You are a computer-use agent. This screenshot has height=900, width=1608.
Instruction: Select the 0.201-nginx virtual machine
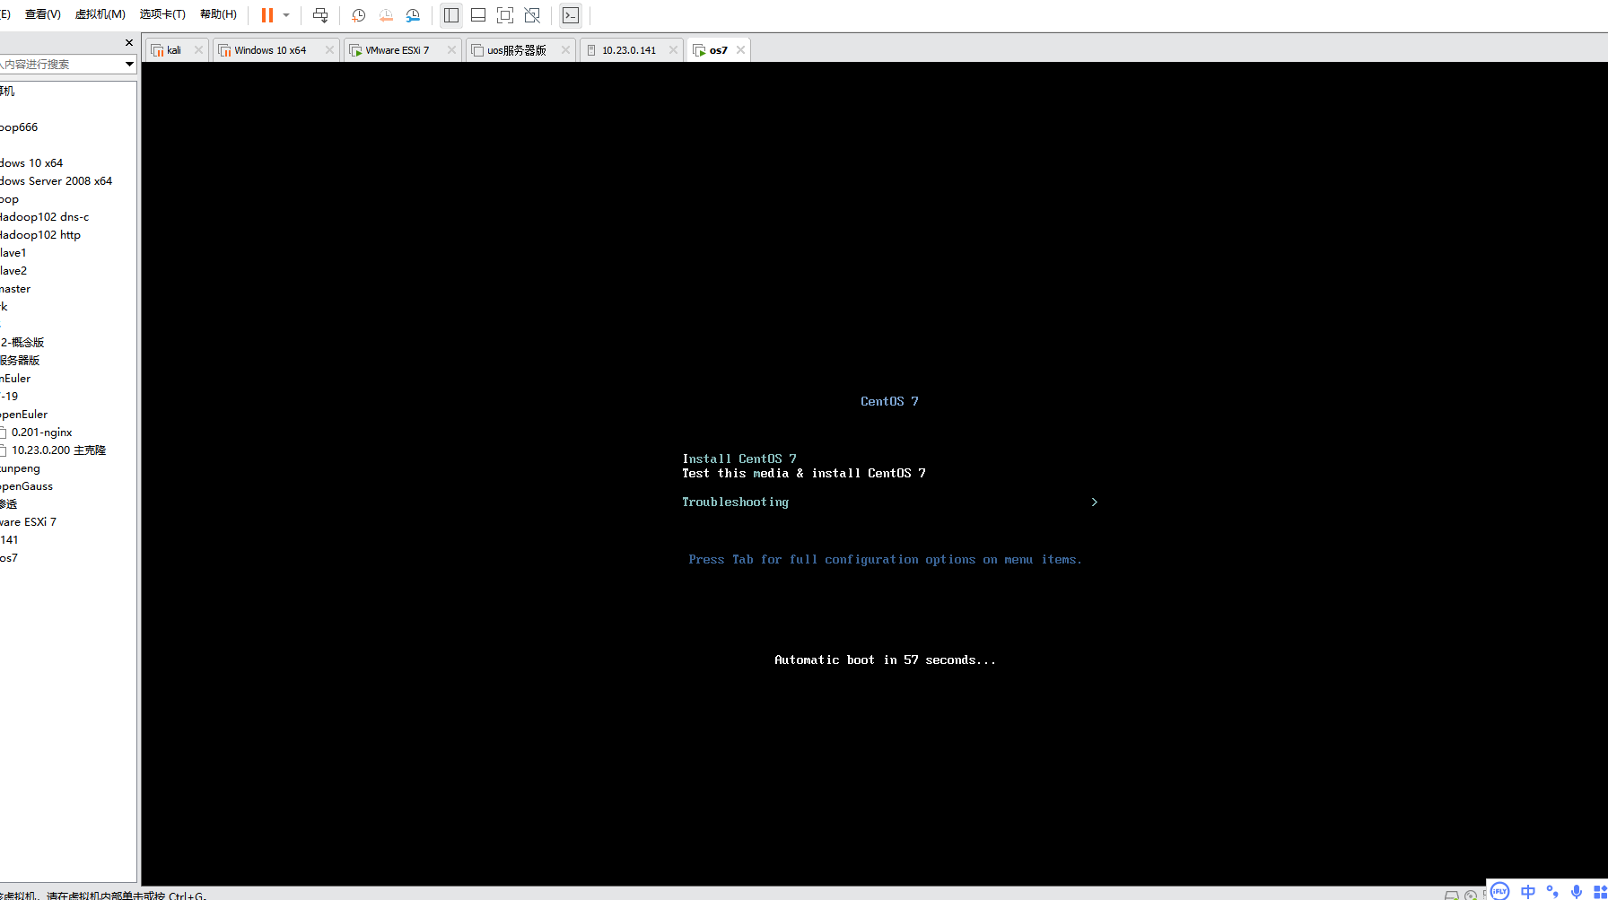point(41,433)
